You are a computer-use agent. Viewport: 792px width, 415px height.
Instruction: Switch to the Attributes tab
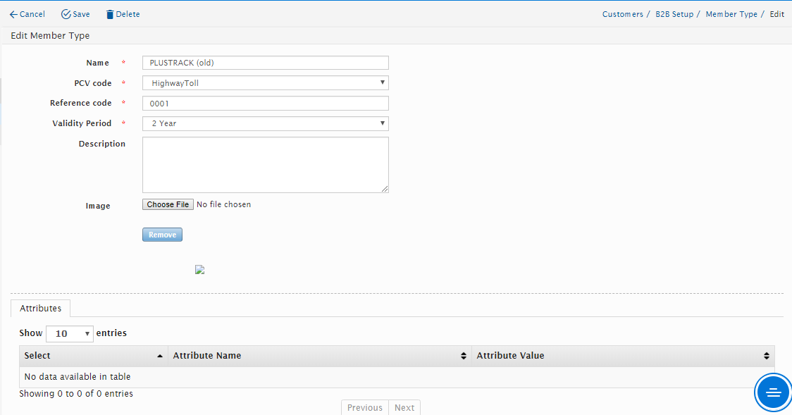40,308
